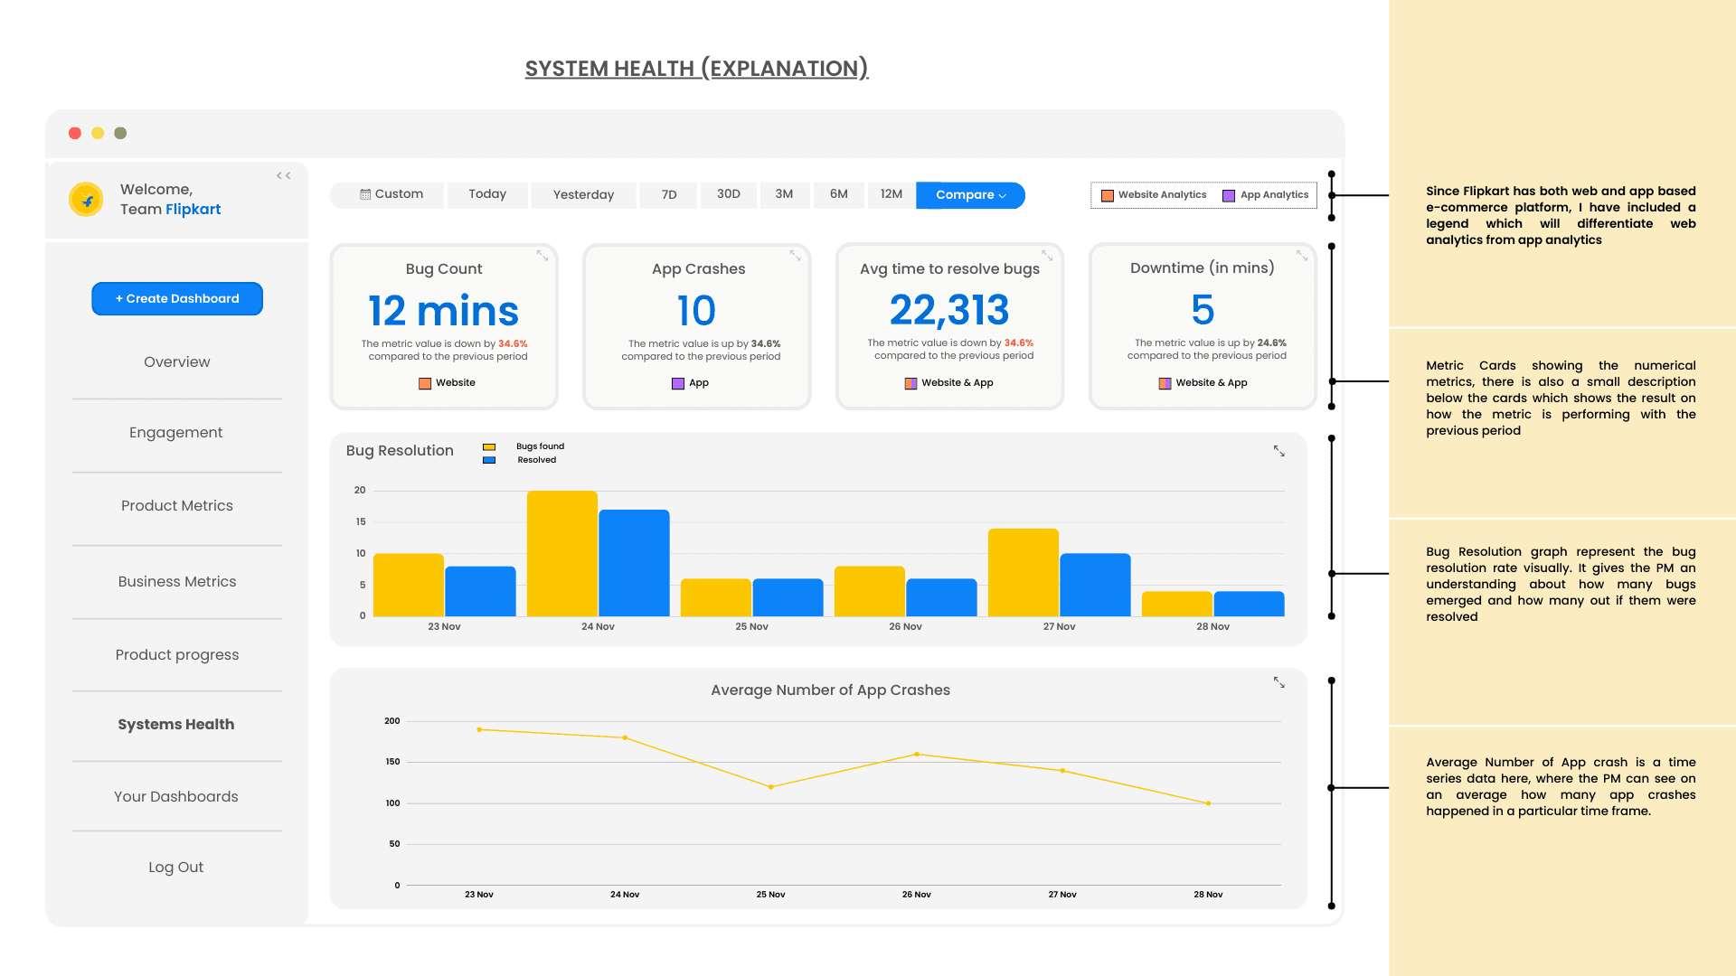
Task: Click the 28 Nov point on crashes line
Action: (1208, 803)
